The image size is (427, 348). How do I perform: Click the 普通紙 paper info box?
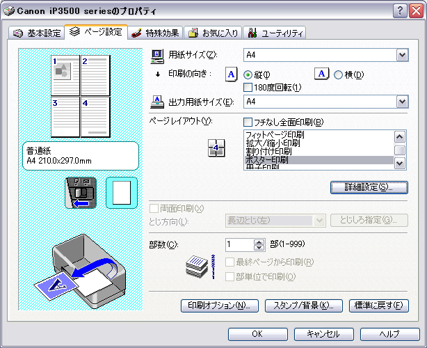point(81,156)
